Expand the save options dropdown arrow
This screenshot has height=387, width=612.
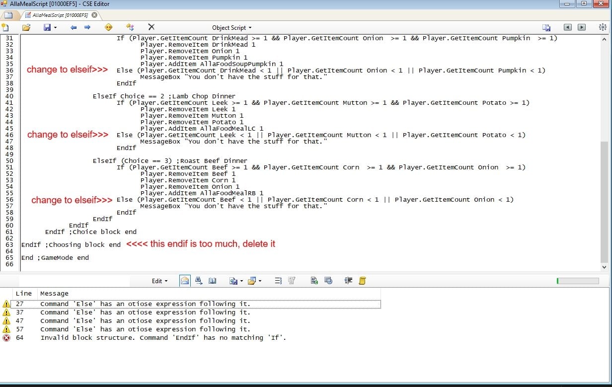[x=55, y=28]
